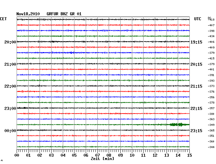Click the DC offset value -344
This screenshot has height=164, width=216.
pos(211,147)
